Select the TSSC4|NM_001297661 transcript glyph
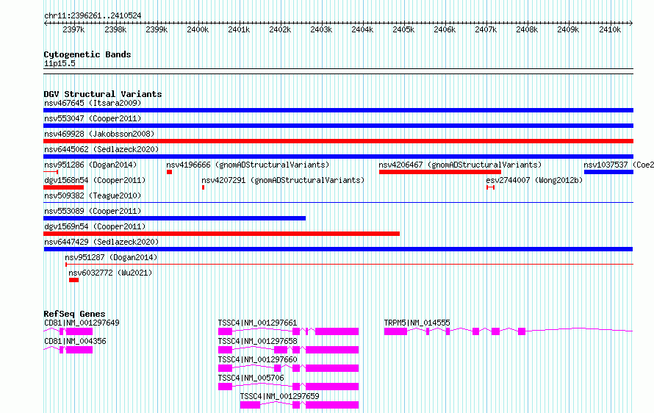654x413 pixels. pyautogui.click(x=288, y=331)
